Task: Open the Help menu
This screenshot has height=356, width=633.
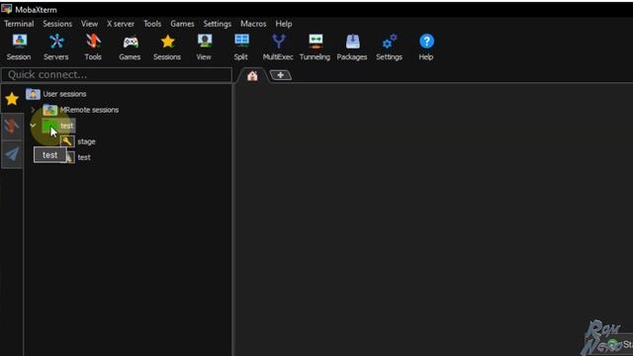Action: click(284, 24)
